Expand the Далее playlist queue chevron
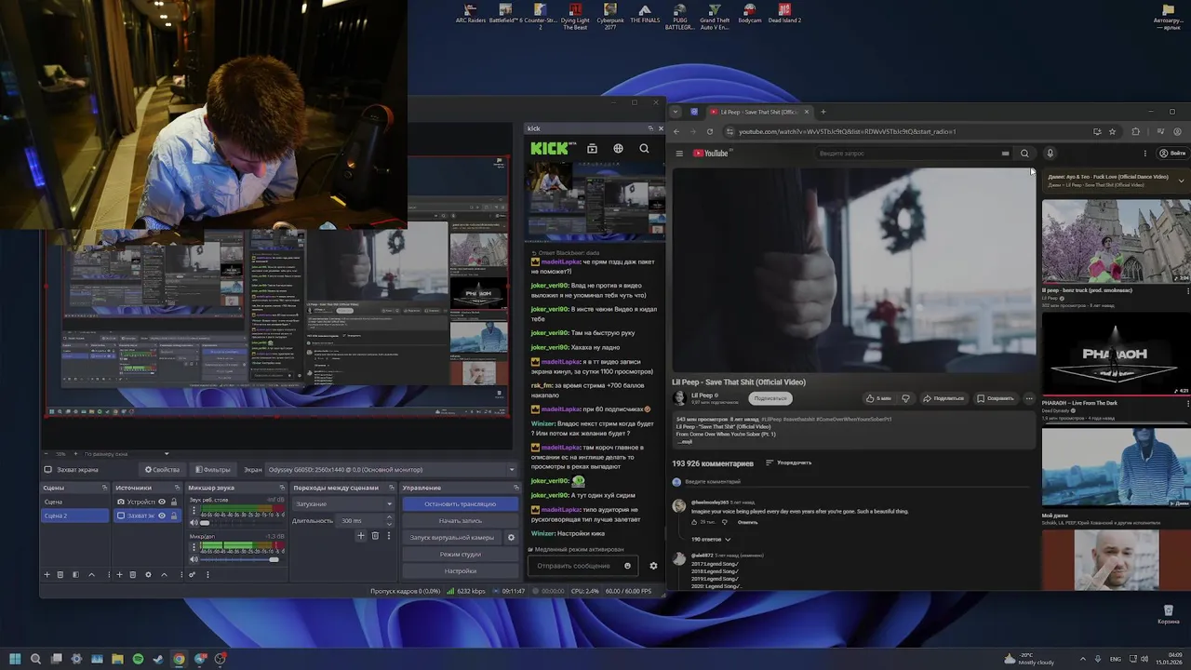The height and width of the screenshot is (670, 1191). 1181,181
